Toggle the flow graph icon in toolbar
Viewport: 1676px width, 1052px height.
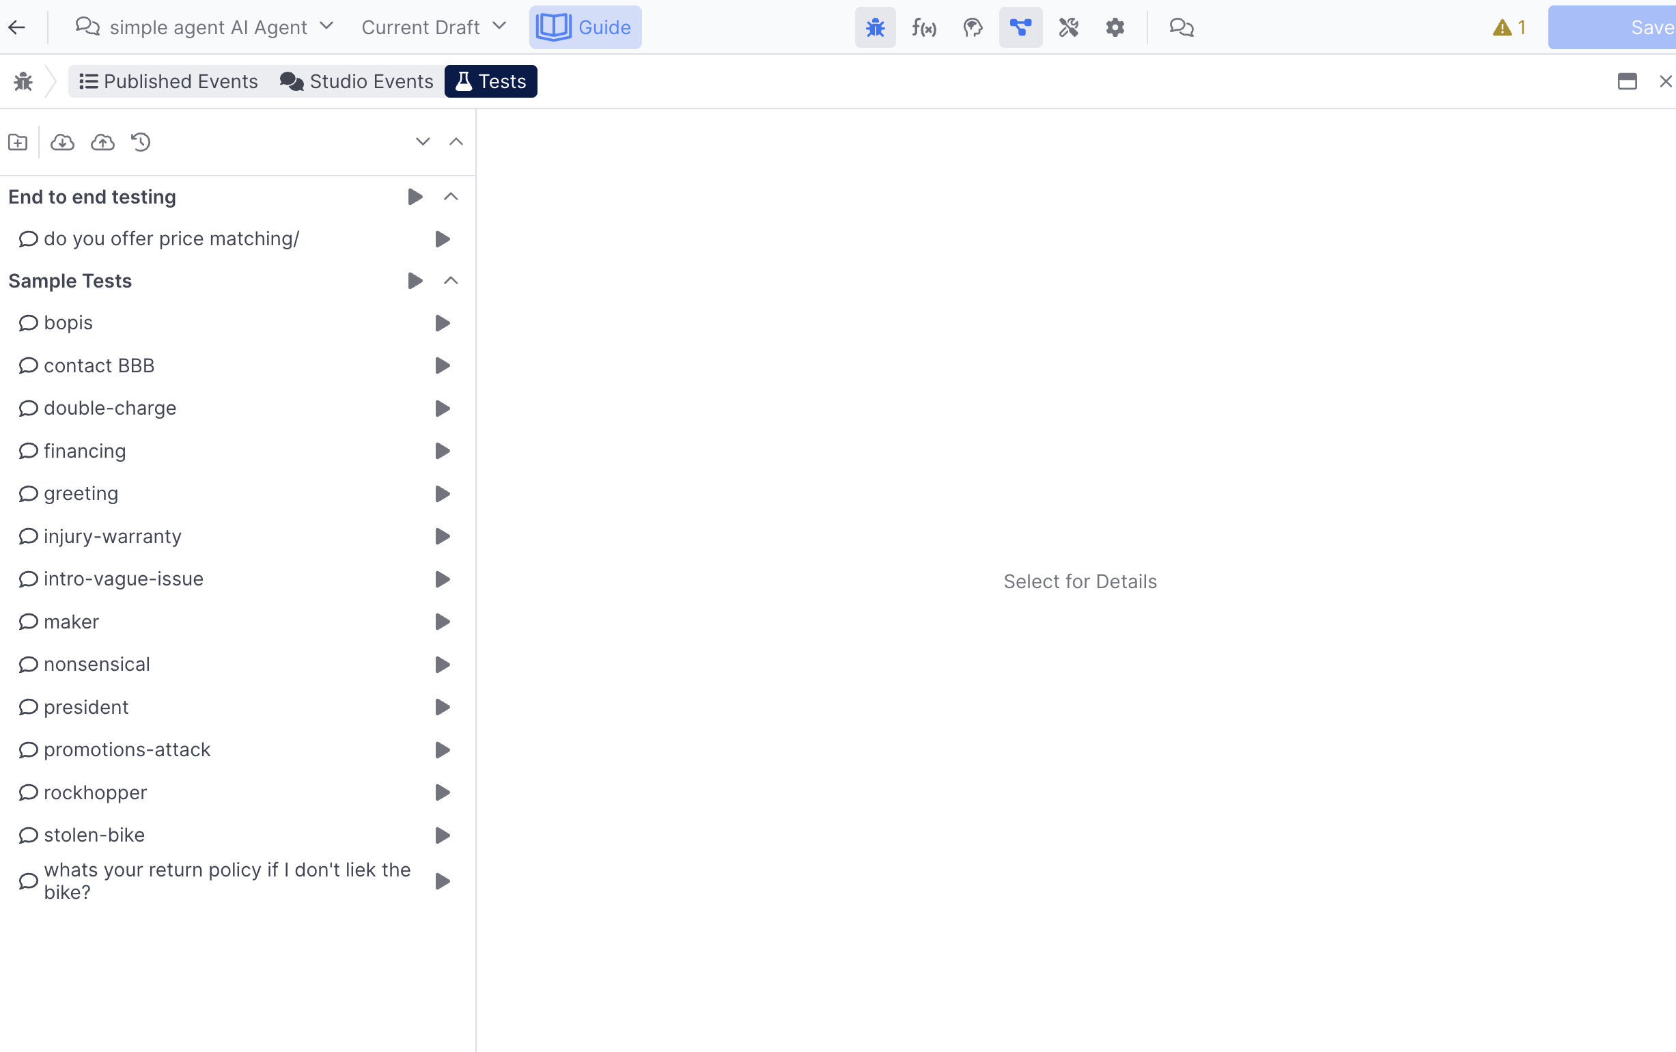tap(1020, 28)
